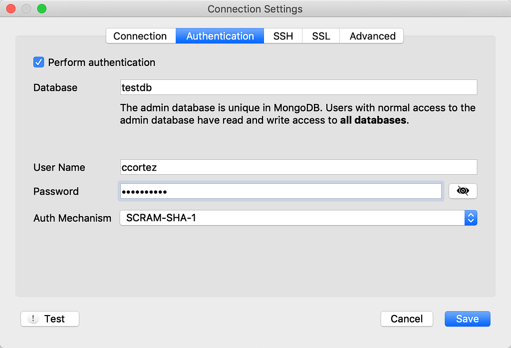Click the gray minimize window button
Image resolution: width=511 pixels, height=348 pixels.
(26, 8)
